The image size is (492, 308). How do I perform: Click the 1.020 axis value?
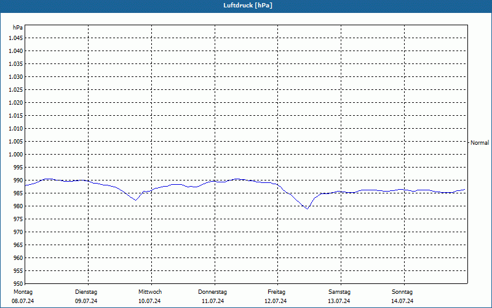point(16,102)
